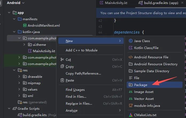
Task: Click the Sample Data Directory folder icon
Action: [x=131, y=71]
